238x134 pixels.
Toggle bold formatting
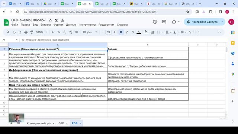pyautogui.click(x=121, y=32)
